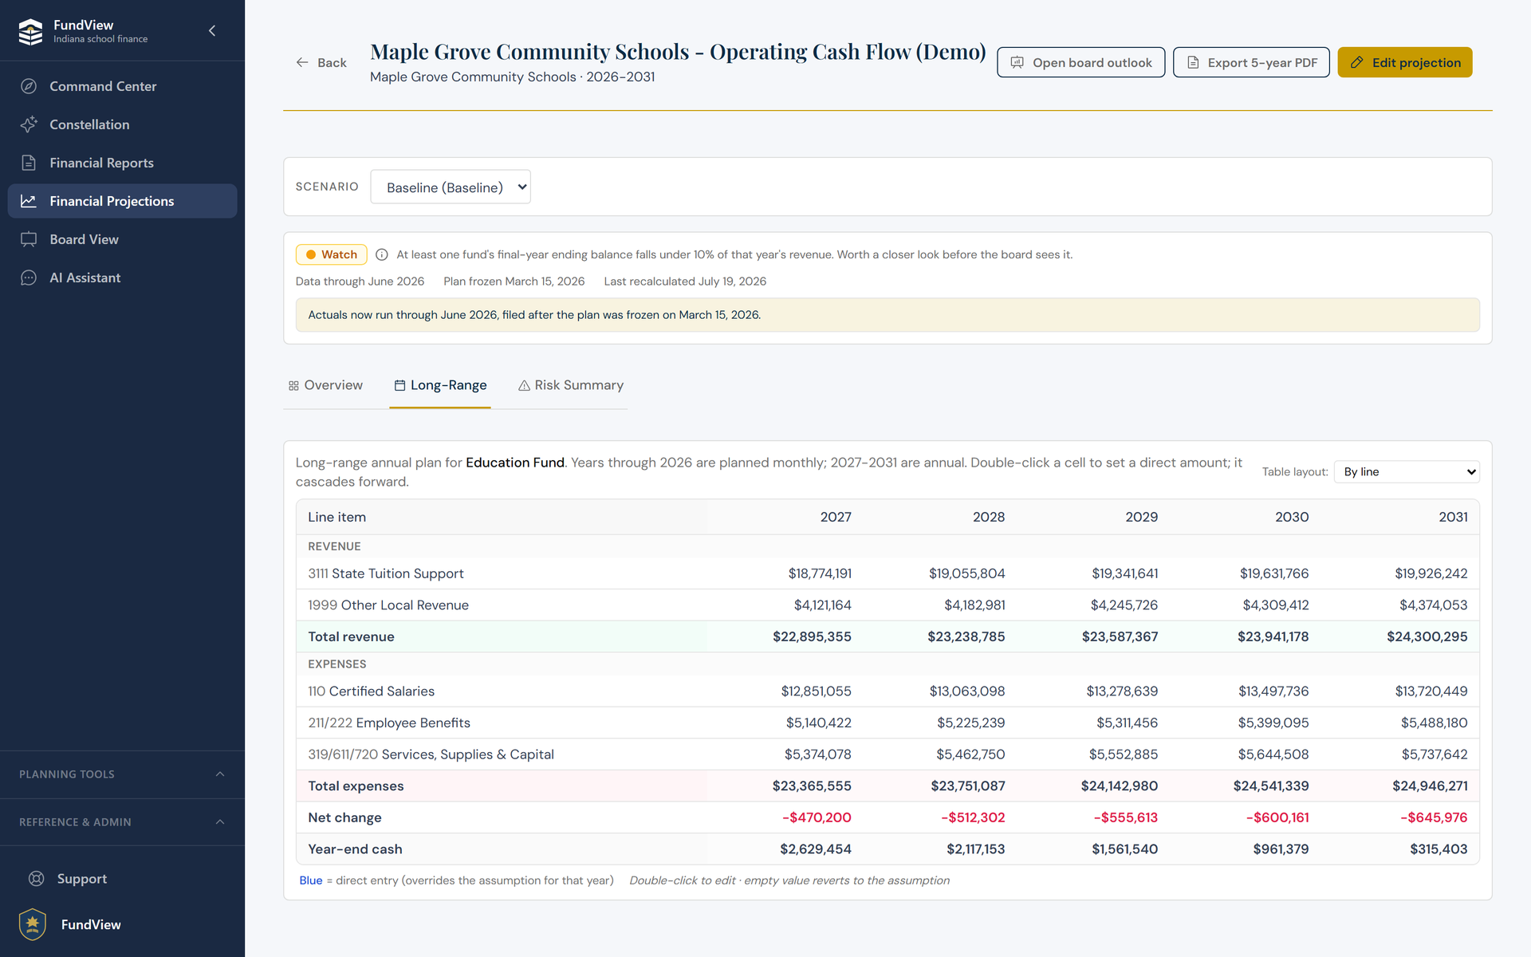Click the Edit projection button
The width and height of the screenshot is (1531, 957).
[1405, 62]
